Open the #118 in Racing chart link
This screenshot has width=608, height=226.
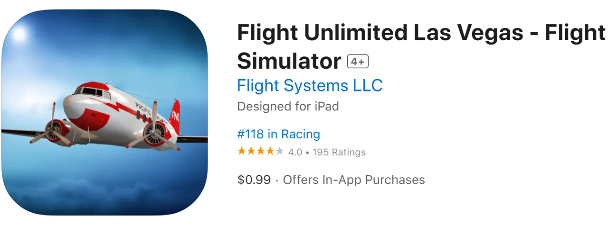point(278,134)
